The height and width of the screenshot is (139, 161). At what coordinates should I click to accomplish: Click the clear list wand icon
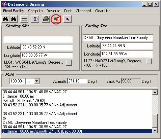coord(68,19)
